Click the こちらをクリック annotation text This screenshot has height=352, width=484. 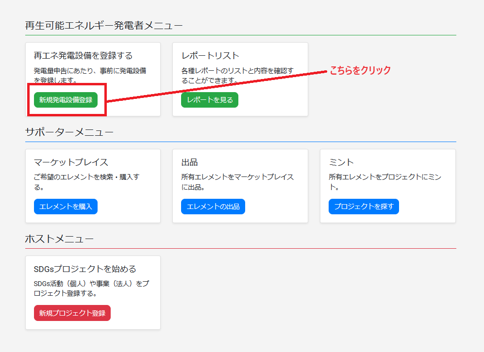point(359,70)
